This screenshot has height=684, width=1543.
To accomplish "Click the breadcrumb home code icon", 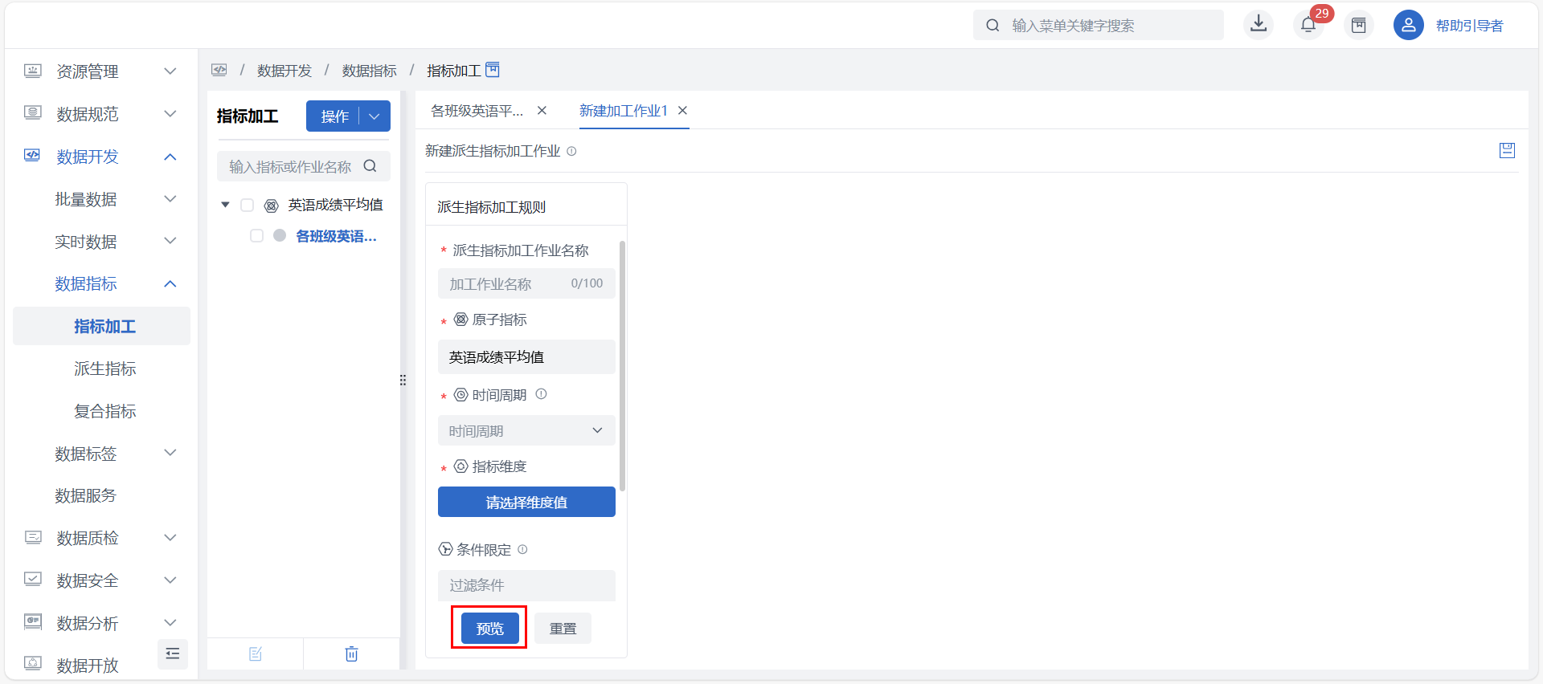I will pos(219,70).
